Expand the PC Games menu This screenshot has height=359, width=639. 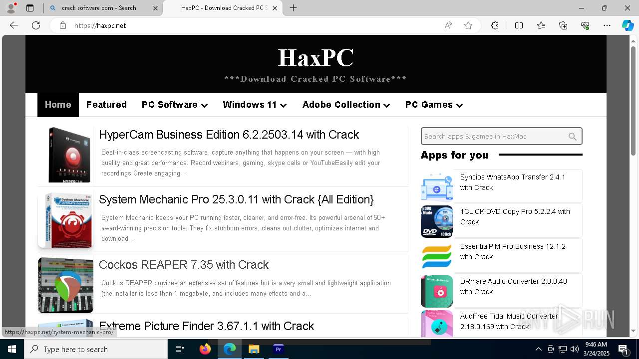[434, 105]
